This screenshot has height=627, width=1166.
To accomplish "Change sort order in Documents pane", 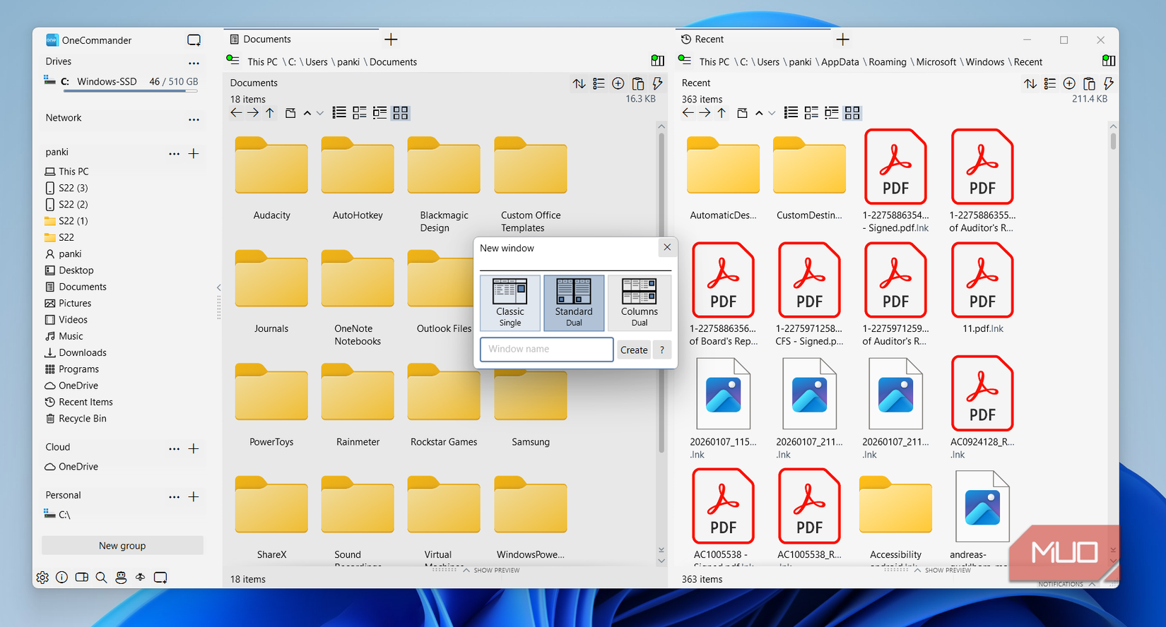I will [579, 83].
